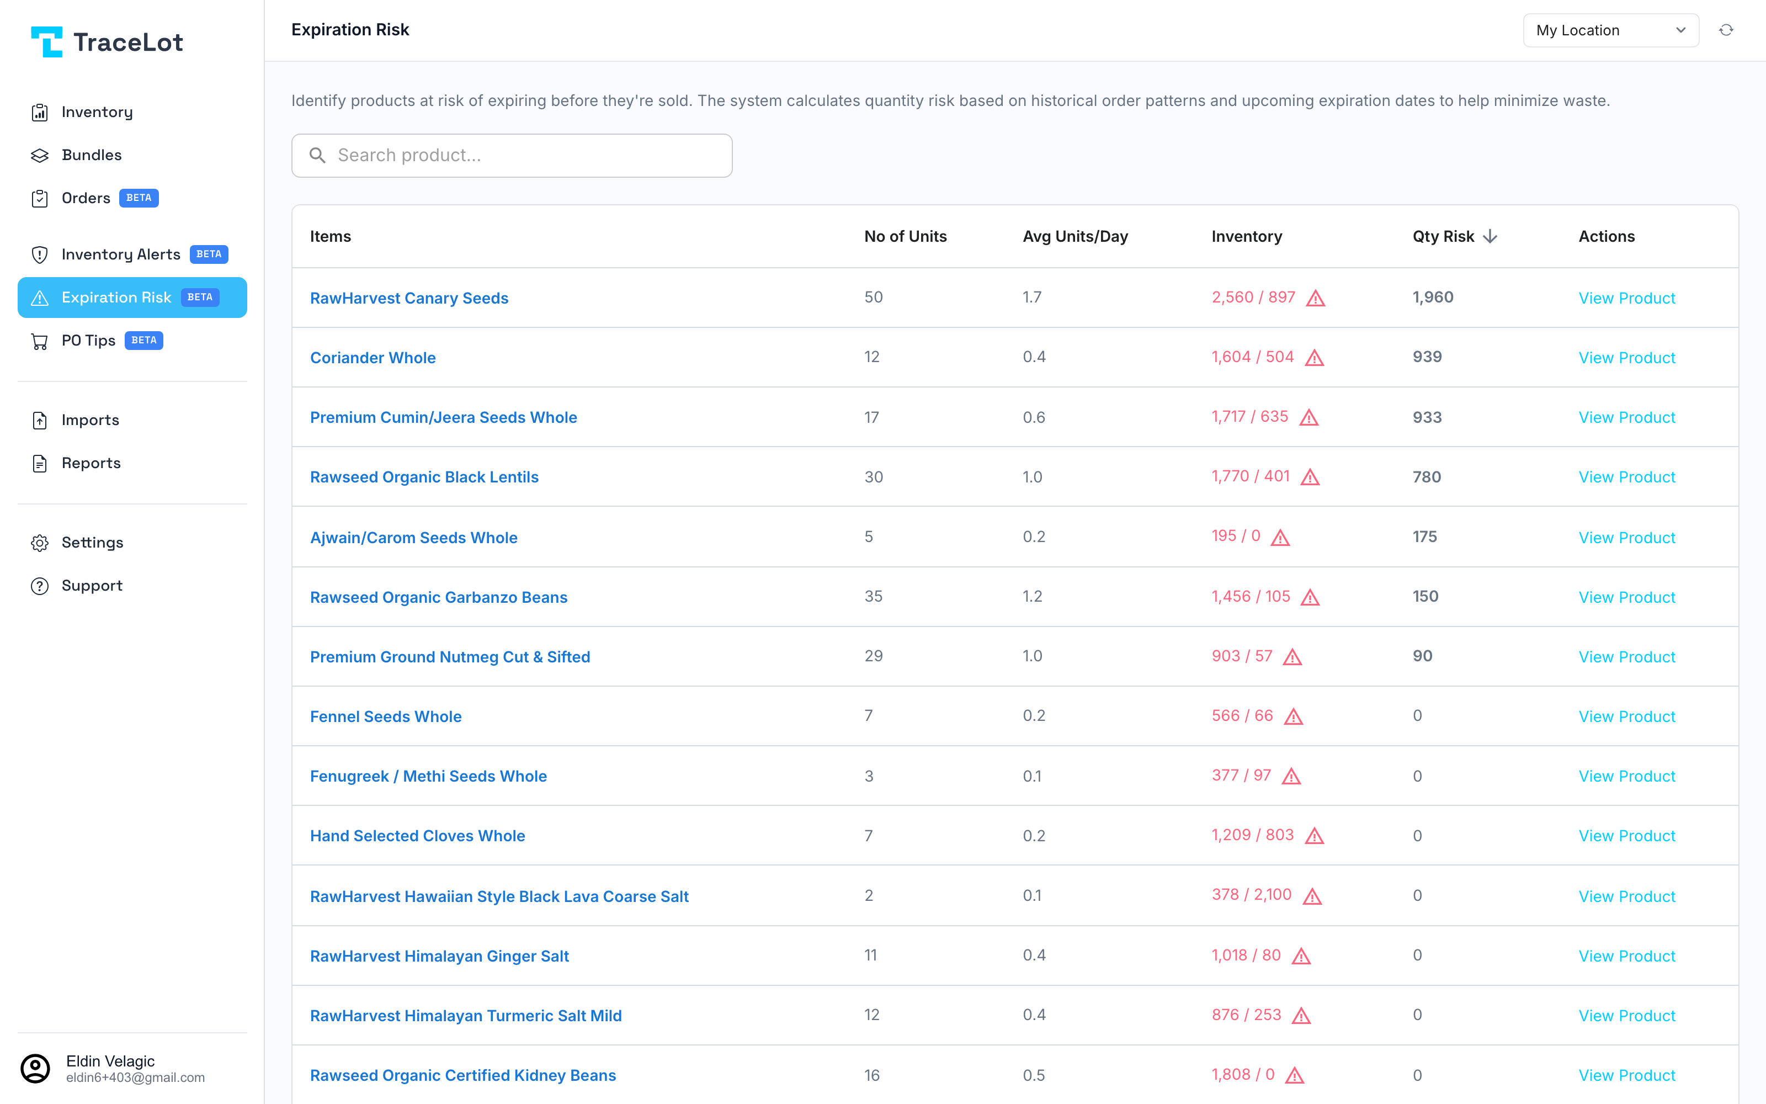
Task: Click View Product for RawHarvest Himalayan Ginger Salt
Action: pos(1626,957)
